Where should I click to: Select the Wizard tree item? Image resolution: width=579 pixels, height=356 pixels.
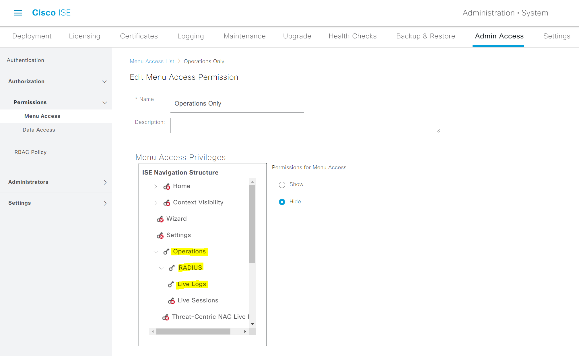(x=176, y=219)
